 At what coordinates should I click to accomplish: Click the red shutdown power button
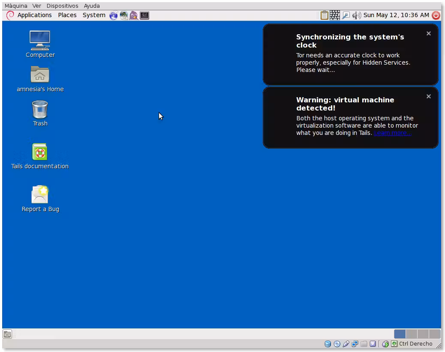pyautogui.click(x=436, y=15)
